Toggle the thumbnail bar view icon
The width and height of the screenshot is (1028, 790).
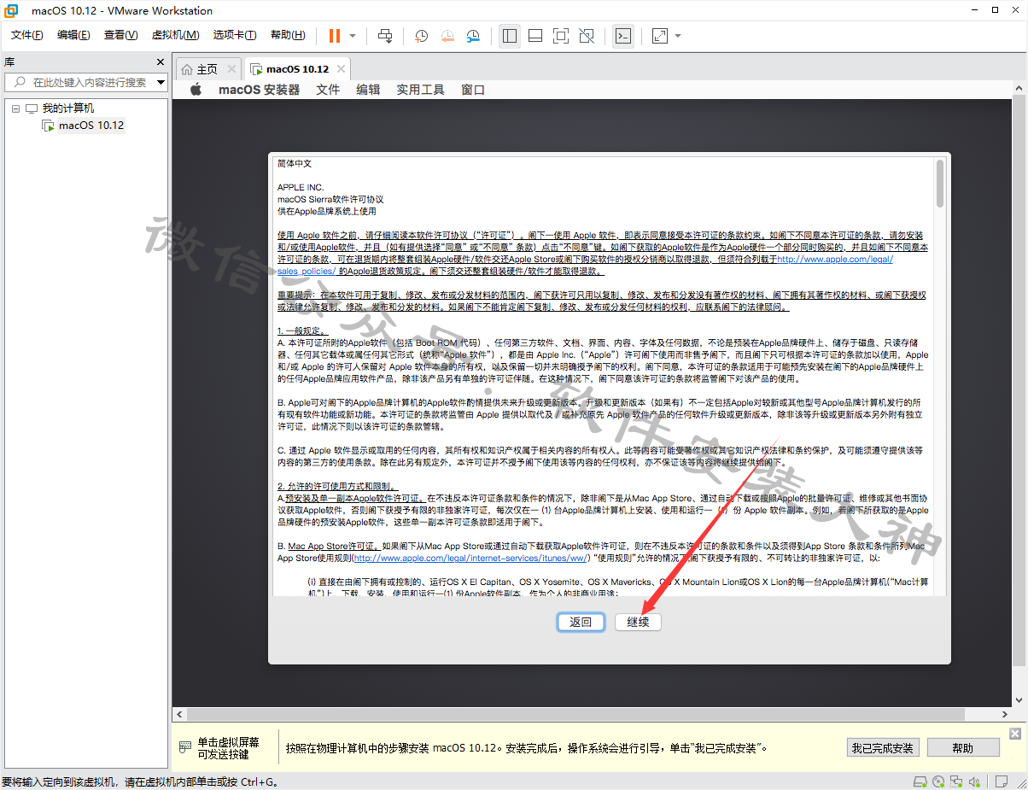[x=535, y=36]
